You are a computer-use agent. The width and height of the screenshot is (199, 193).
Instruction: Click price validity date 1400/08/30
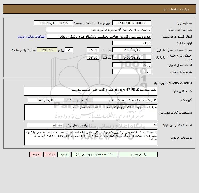(132, 57)
